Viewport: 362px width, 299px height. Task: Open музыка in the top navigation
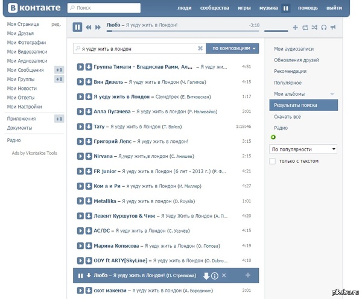[268, 8]
